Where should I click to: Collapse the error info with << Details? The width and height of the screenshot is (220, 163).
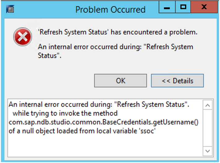click(x=177, y=81)
